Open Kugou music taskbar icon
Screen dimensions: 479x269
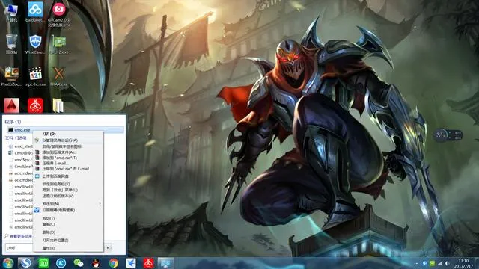pos(61,262)
